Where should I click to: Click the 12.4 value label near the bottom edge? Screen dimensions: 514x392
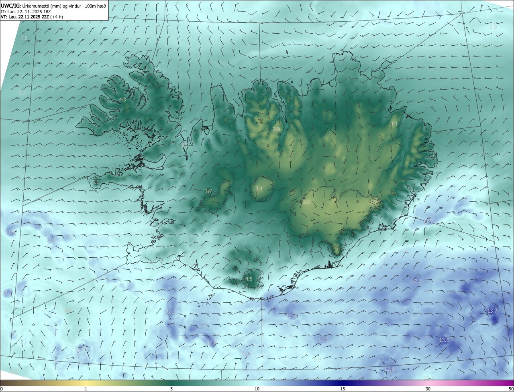(x=390, y=369)
